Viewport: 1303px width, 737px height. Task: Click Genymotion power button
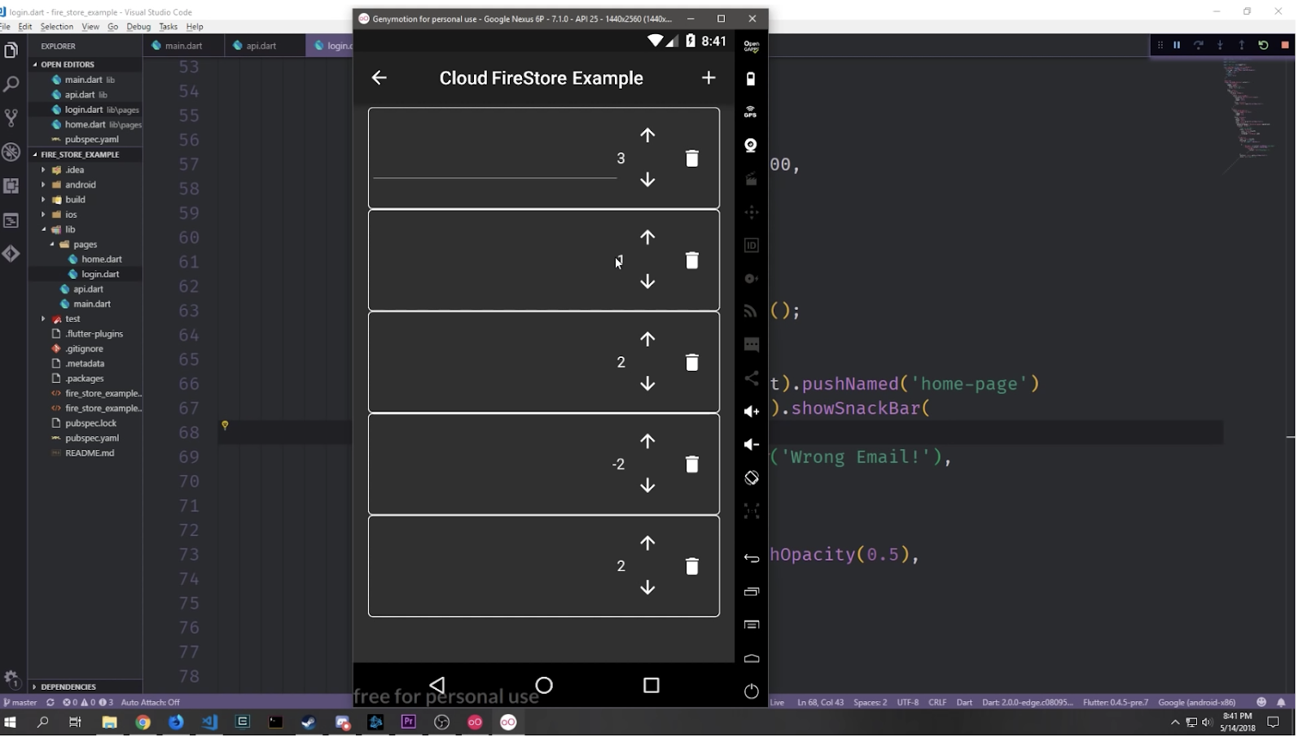point(751,691)
